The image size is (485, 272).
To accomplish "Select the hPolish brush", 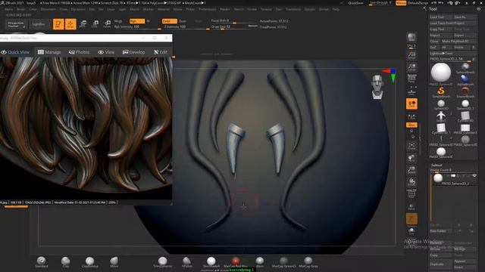I will point(187,262).
